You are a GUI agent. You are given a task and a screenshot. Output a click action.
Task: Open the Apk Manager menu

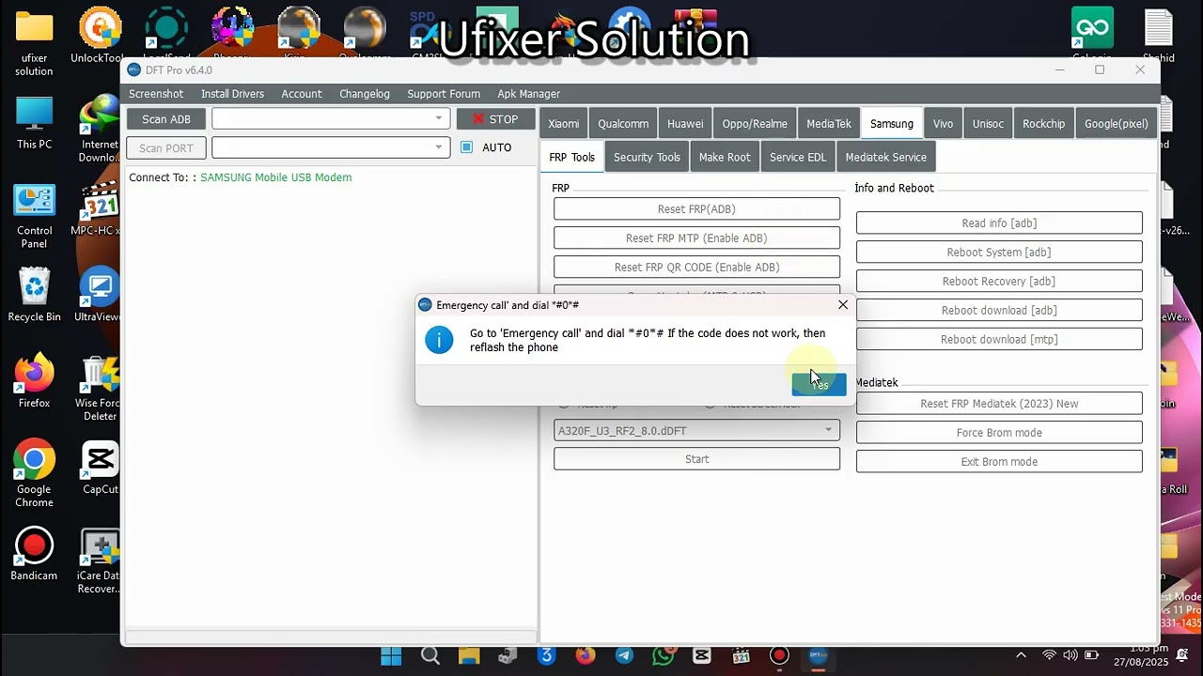[529, 94]
